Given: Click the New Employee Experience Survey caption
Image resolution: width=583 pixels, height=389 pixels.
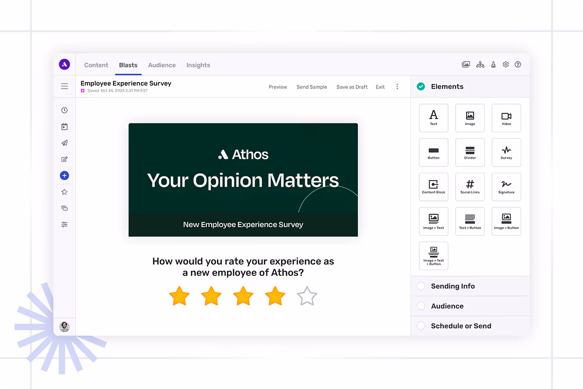Looking at the screenshot, I should [243, 225].
